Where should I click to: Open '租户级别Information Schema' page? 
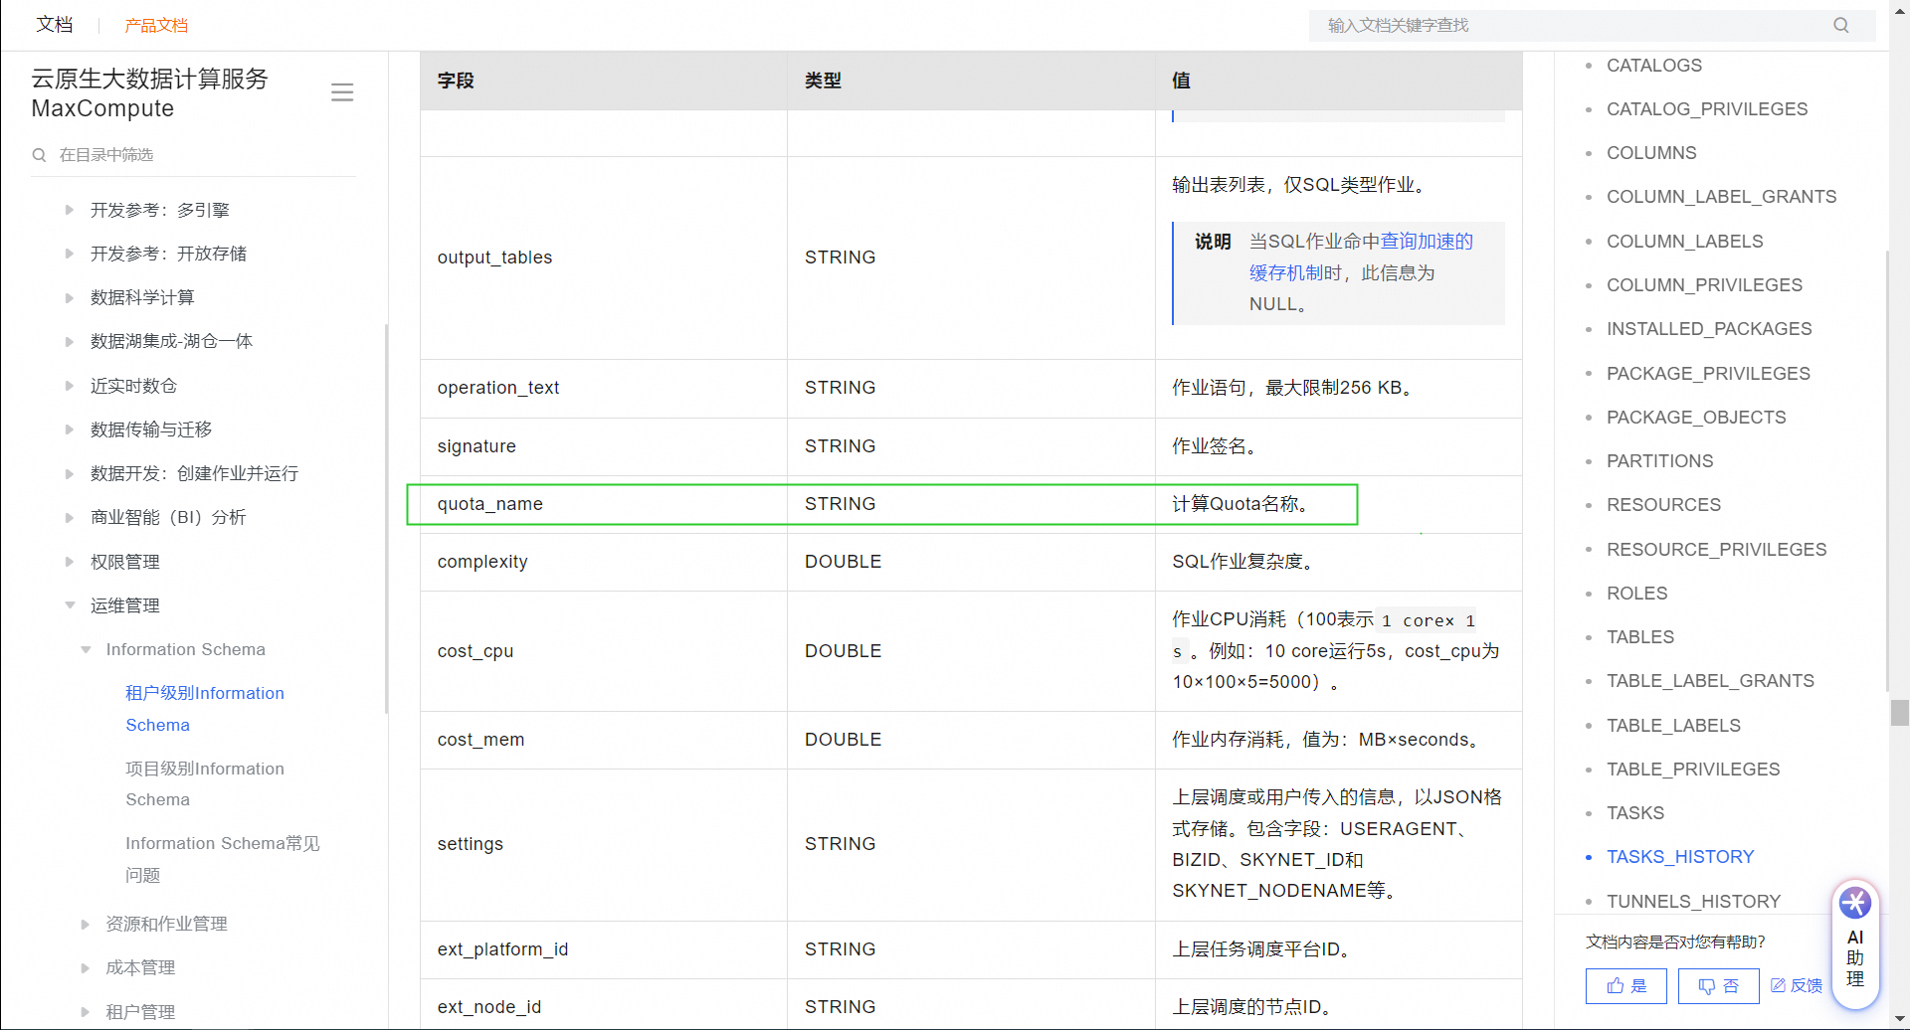(205, 709)
